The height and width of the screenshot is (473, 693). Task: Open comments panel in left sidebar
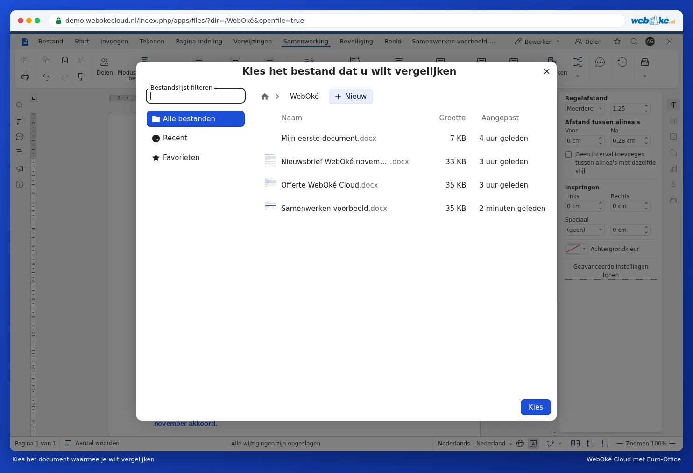tap(20, 121)
